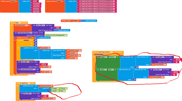The width and height of the screenshot is (182, 101).
Task: Click "main" tag string in Label1.Text Get Value
Action: click(x=175, y=72)
